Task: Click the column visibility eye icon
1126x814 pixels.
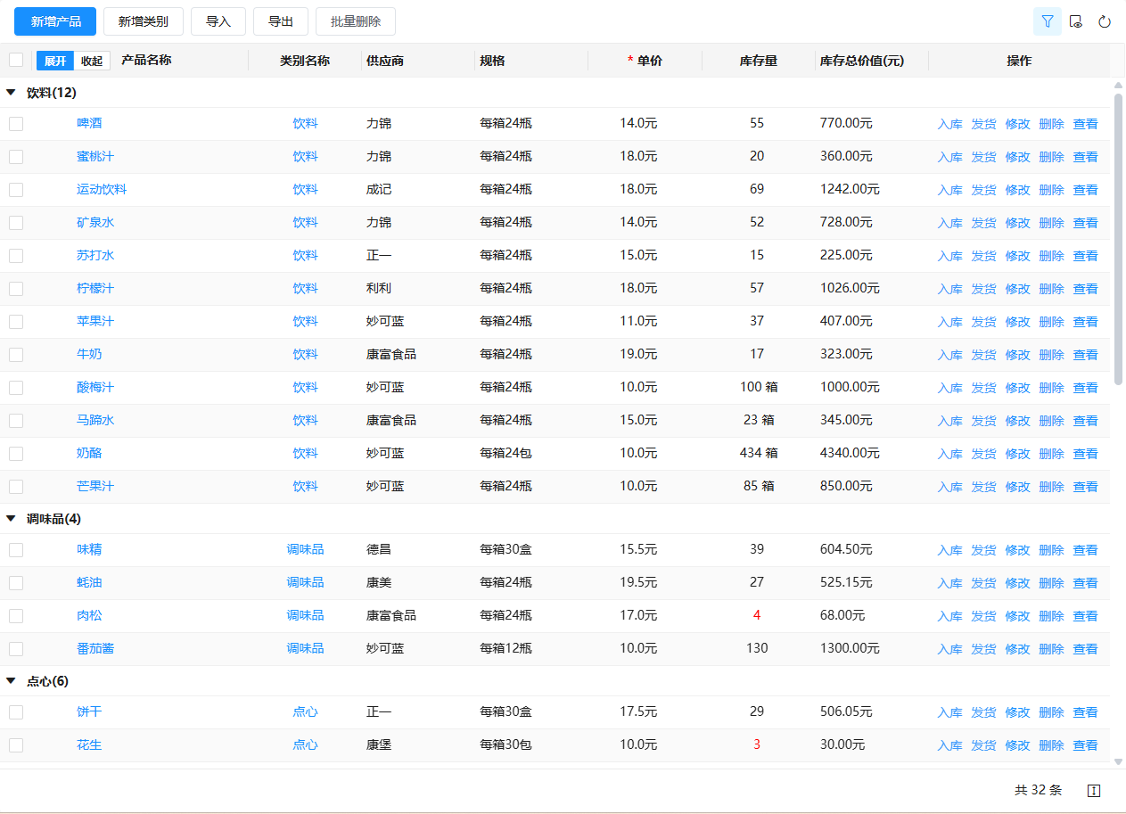Action: click(x=1076, y=21)
